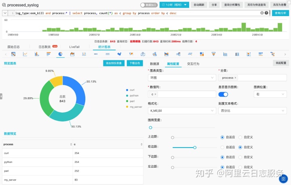Remove the process tag from 分类
The height and width of the screenshot is (185, 291).
(235, 78)
